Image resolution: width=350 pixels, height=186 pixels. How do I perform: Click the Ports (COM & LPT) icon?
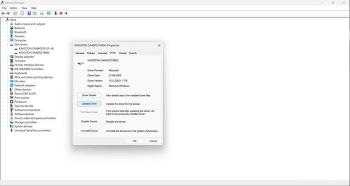click(x=11, y=93)
